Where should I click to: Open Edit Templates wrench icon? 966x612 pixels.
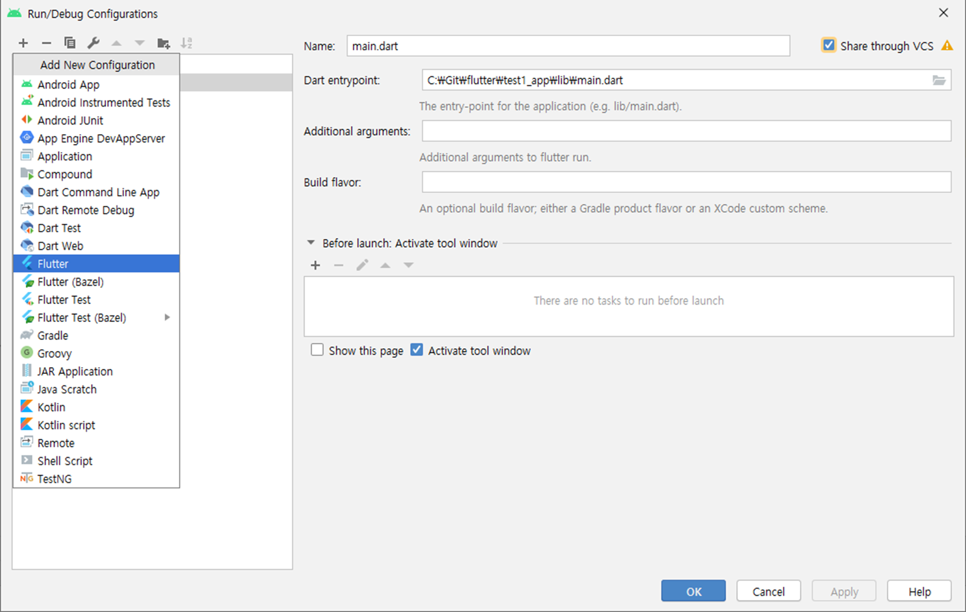94,43
